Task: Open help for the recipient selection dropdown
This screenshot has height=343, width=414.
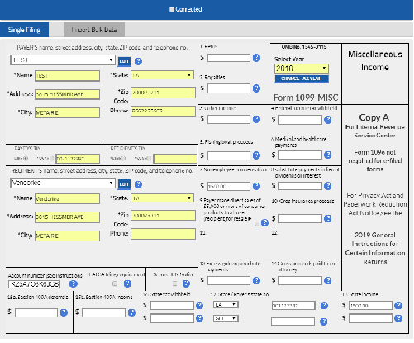Action: pyautogui.click(x=138, y=184)
